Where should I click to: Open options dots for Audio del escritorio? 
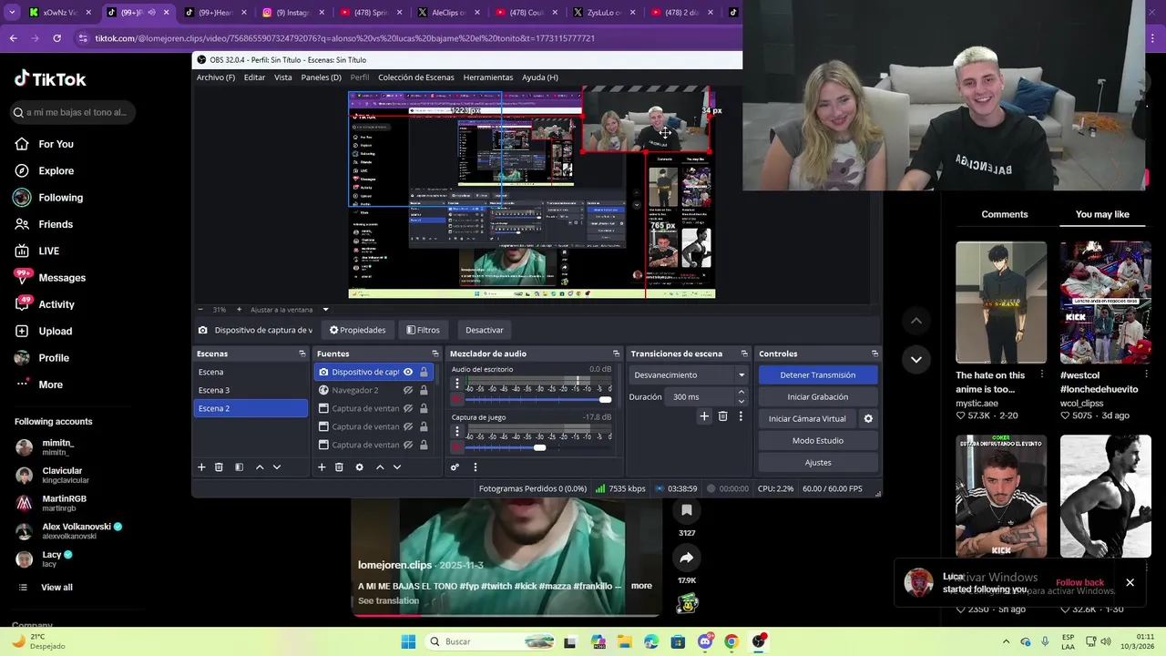click(x=456, y=383)
